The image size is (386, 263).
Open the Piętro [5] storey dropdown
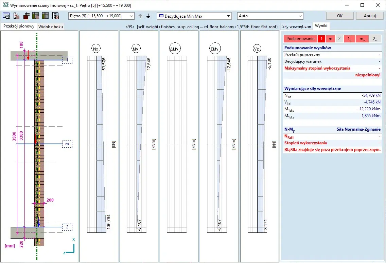[x=101, y=16]
